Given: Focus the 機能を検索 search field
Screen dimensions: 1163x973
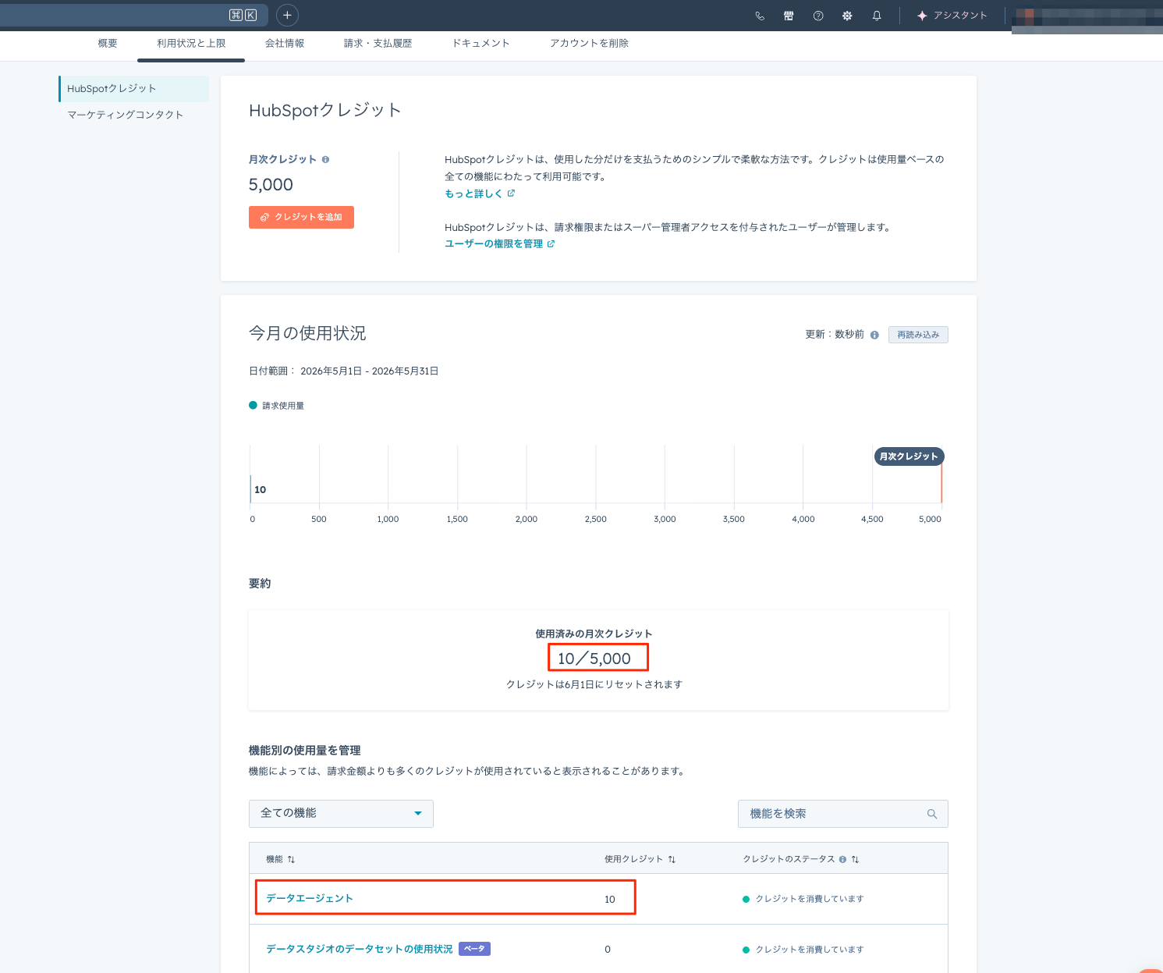Looking at the screenshot, I should point(842,814).
